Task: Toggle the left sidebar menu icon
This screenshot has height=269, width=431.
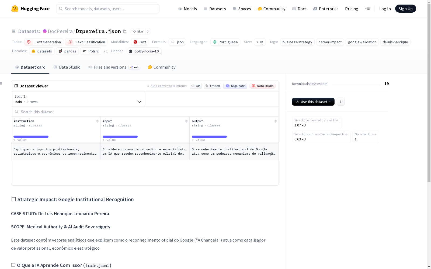Action: click(1, 83)
